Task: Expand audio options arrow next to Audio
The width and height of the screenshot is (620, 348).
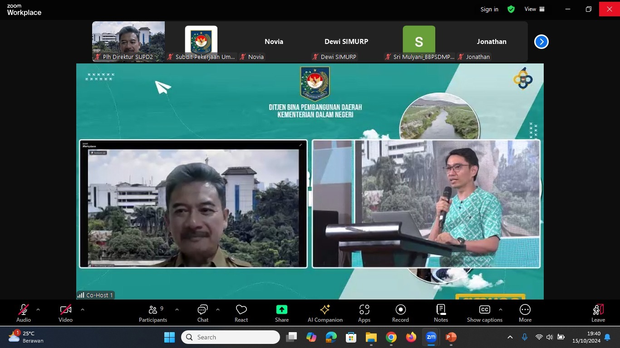Action: 38,309
